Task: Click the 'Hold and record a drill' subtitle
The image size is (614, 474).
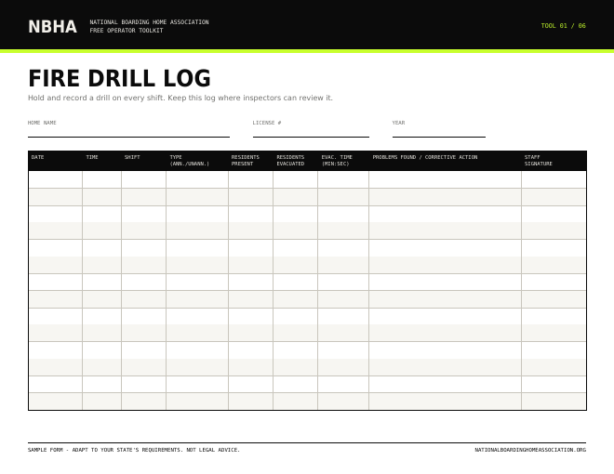Action: (x=180, y=98)
